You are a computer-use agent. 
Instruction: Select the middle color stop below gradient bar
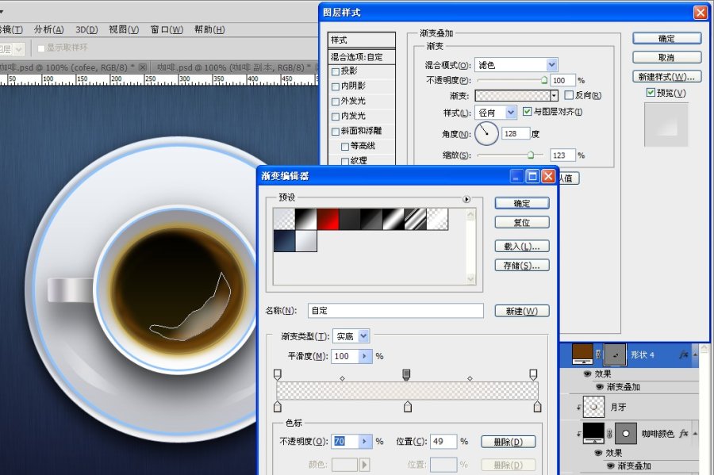click(x=408, y=407)
